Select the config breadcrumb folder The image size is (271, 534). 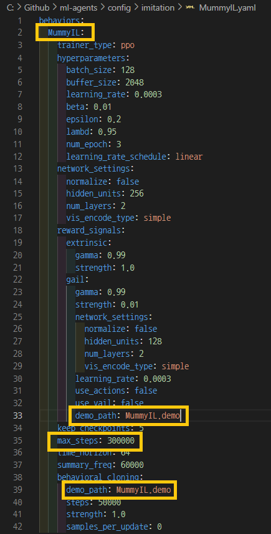119,8
